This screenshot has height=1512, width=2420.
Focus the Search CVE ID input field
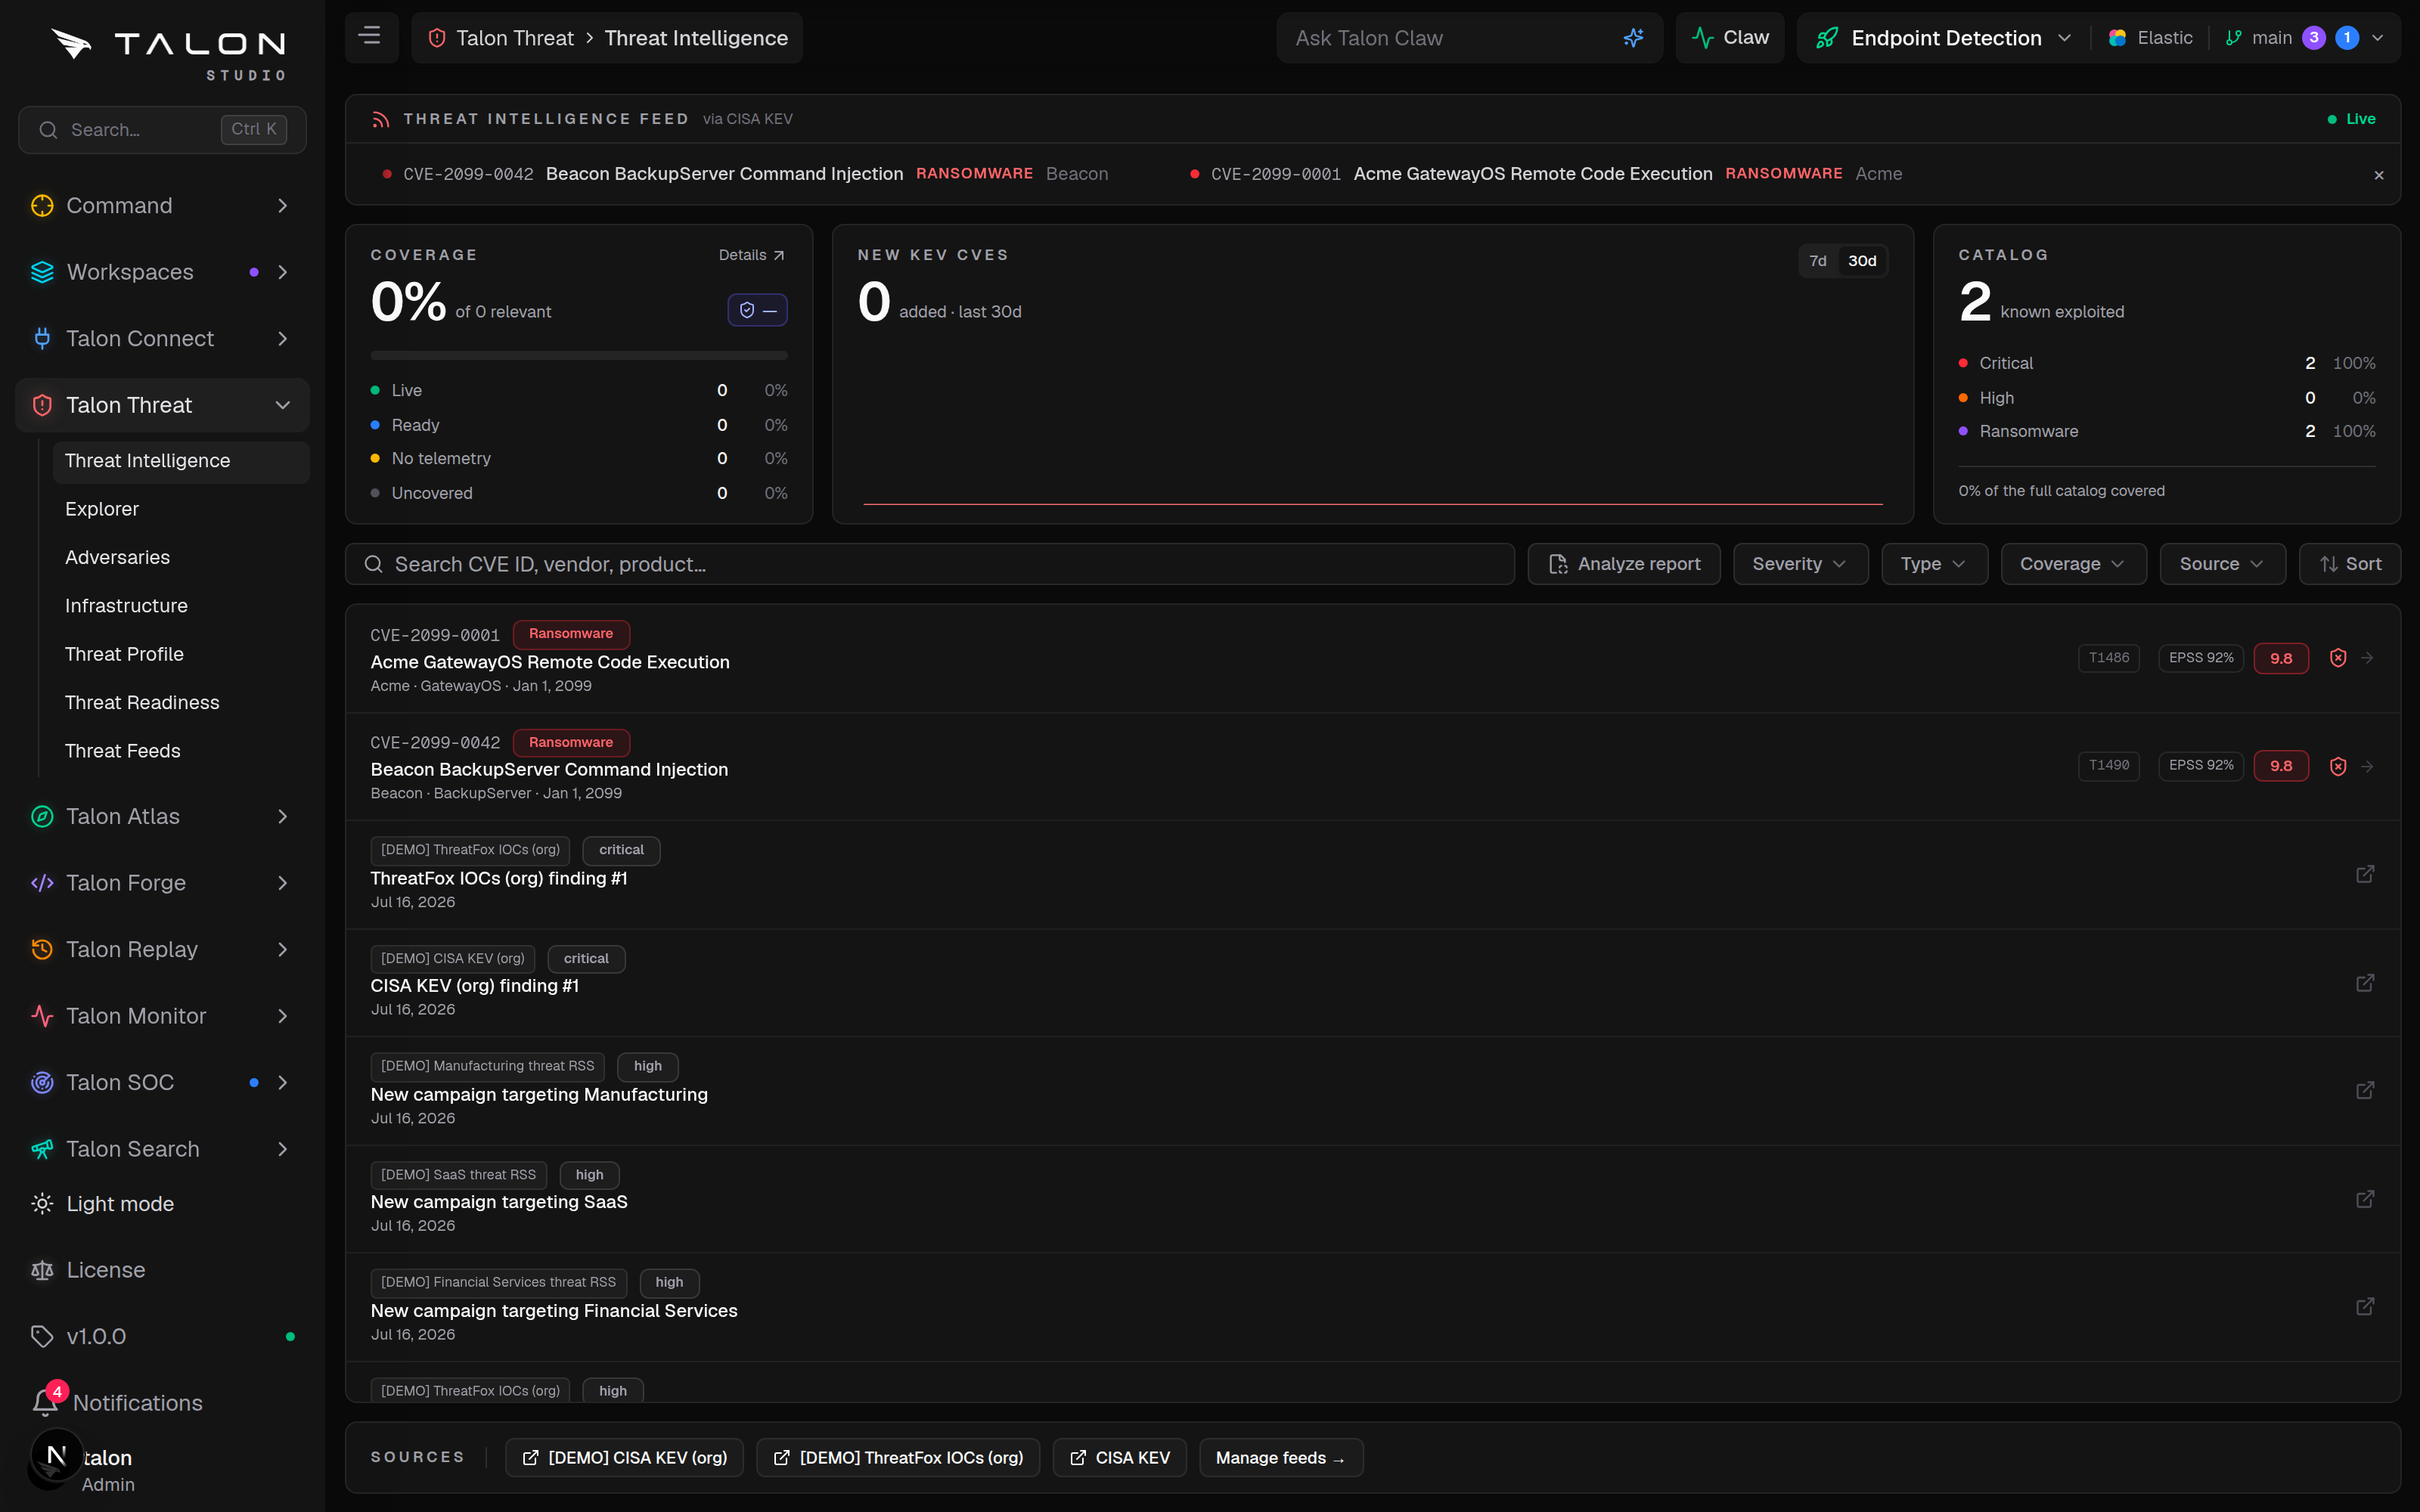click(x=929, y=564)
